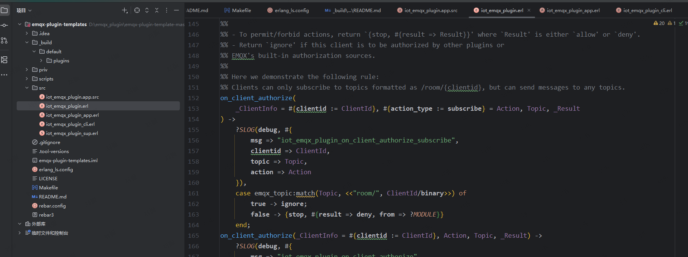Select the rebar3 file in tree

[x=46, y=215]
